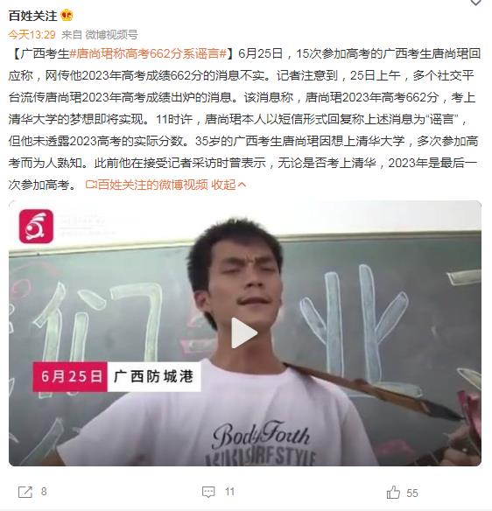
Task: Collapse the post text with 收起
Action: click(228, 185)
